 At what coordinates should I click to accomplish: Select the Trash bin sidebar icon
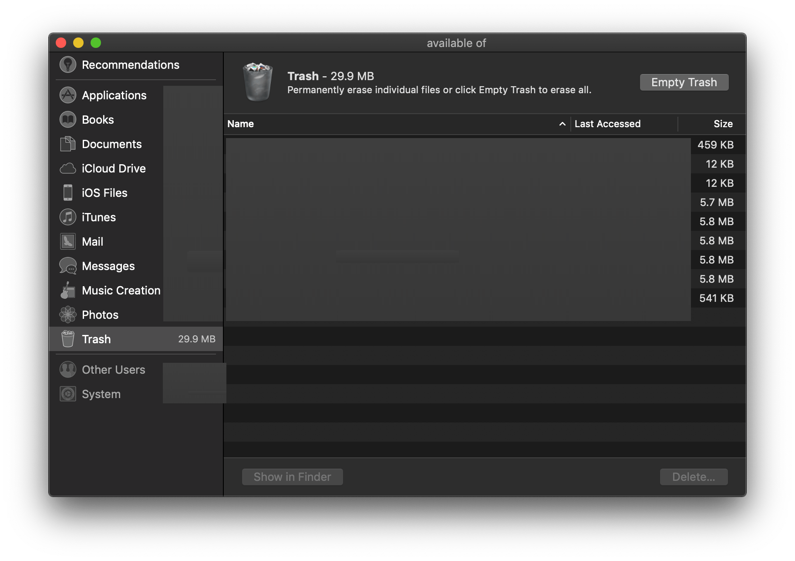click(68, 339)
